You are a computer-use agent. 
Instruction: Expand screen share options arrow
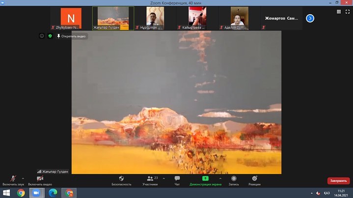click(x=220, y=179)
